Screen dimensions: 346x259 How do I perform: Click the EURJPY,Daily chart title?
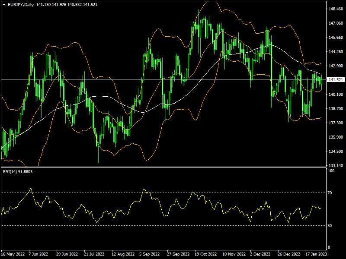(x=21, y=5)
